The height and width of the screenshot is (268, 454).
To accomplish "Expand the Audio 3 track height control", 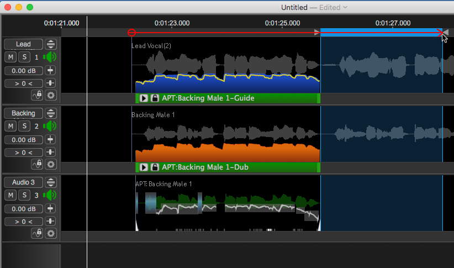I will coord(51,182).
